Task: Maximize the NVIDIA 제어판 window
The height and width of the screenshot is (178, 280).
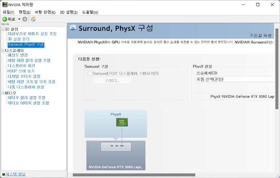Action: pyautogui.click(x=258, y=5)
